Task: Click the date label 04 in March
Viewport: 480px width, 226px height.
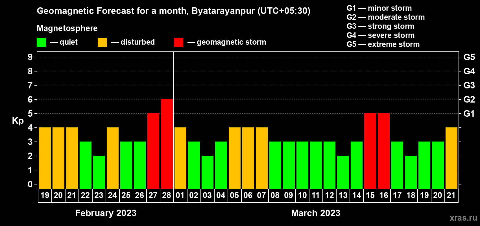Action: pyautogui.click(x=221, y=195)
